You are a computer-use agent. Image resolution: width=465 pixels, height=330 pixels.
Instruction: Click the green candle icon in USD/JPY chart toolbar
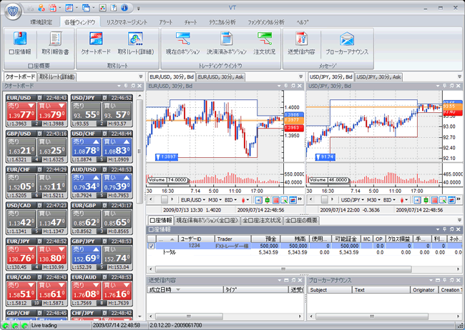click(x=426, y=200)
